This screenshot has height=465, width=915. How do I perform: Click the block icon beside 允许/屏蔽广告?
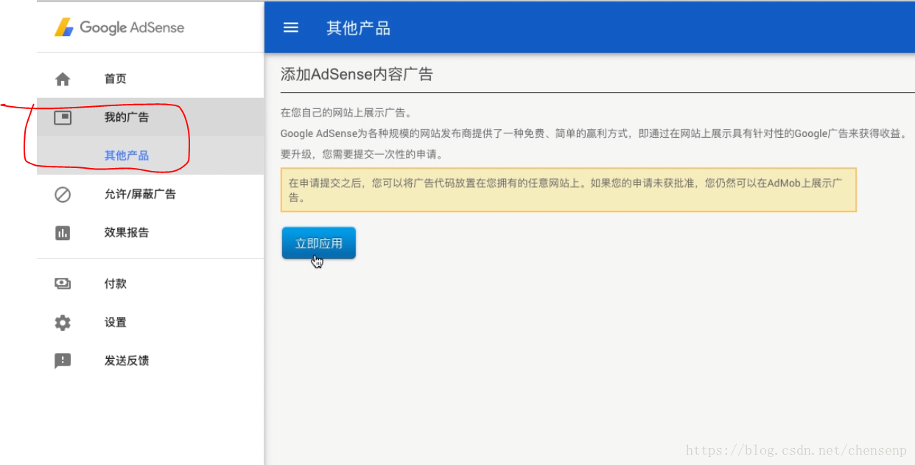click(63, 195)
